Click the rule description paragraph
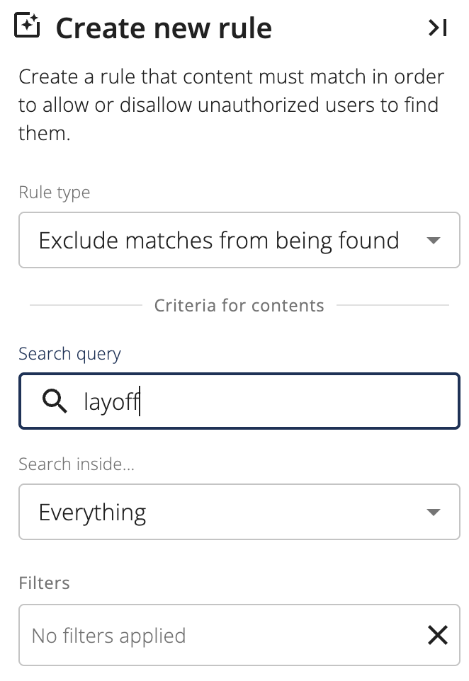 pos(231,105)
